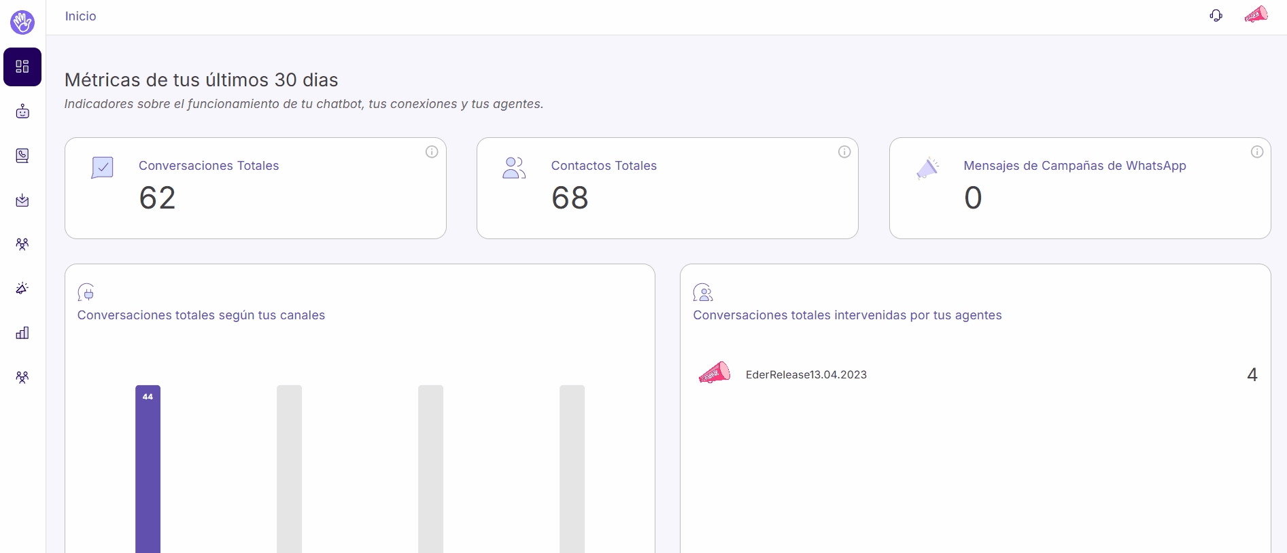Click the value 0 campaign messages
The height and width of the screenshot is (553, 1287).
tap(973, 198)
